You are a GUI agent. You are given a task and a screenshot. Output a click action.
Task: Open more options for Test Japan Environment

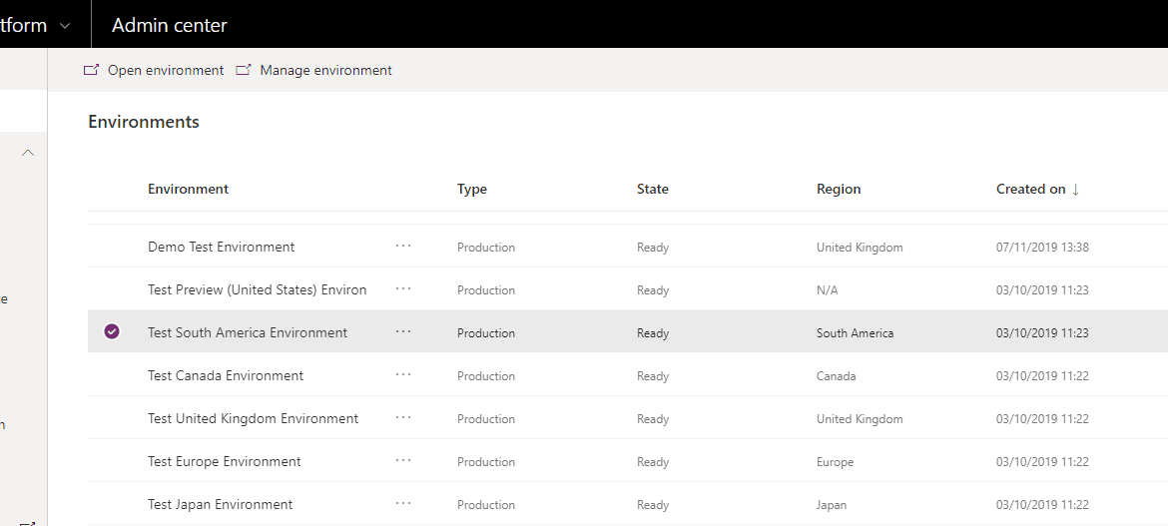point(403,504)
